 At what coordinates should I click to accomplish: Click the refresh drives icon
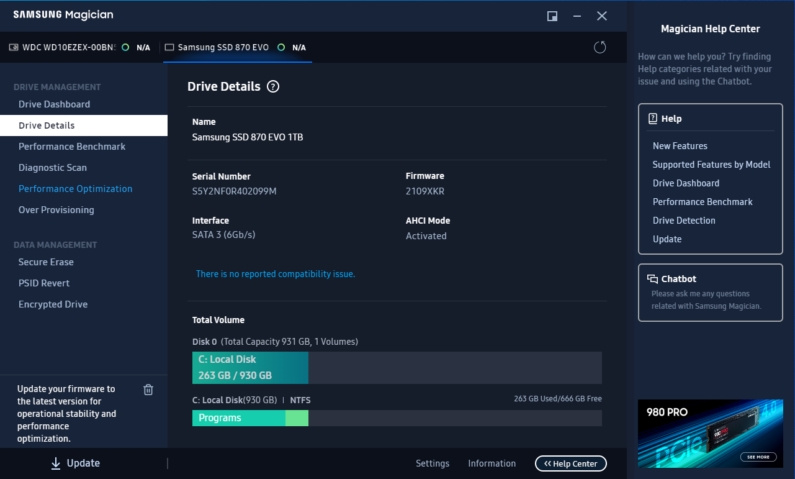tap(600, 47)
